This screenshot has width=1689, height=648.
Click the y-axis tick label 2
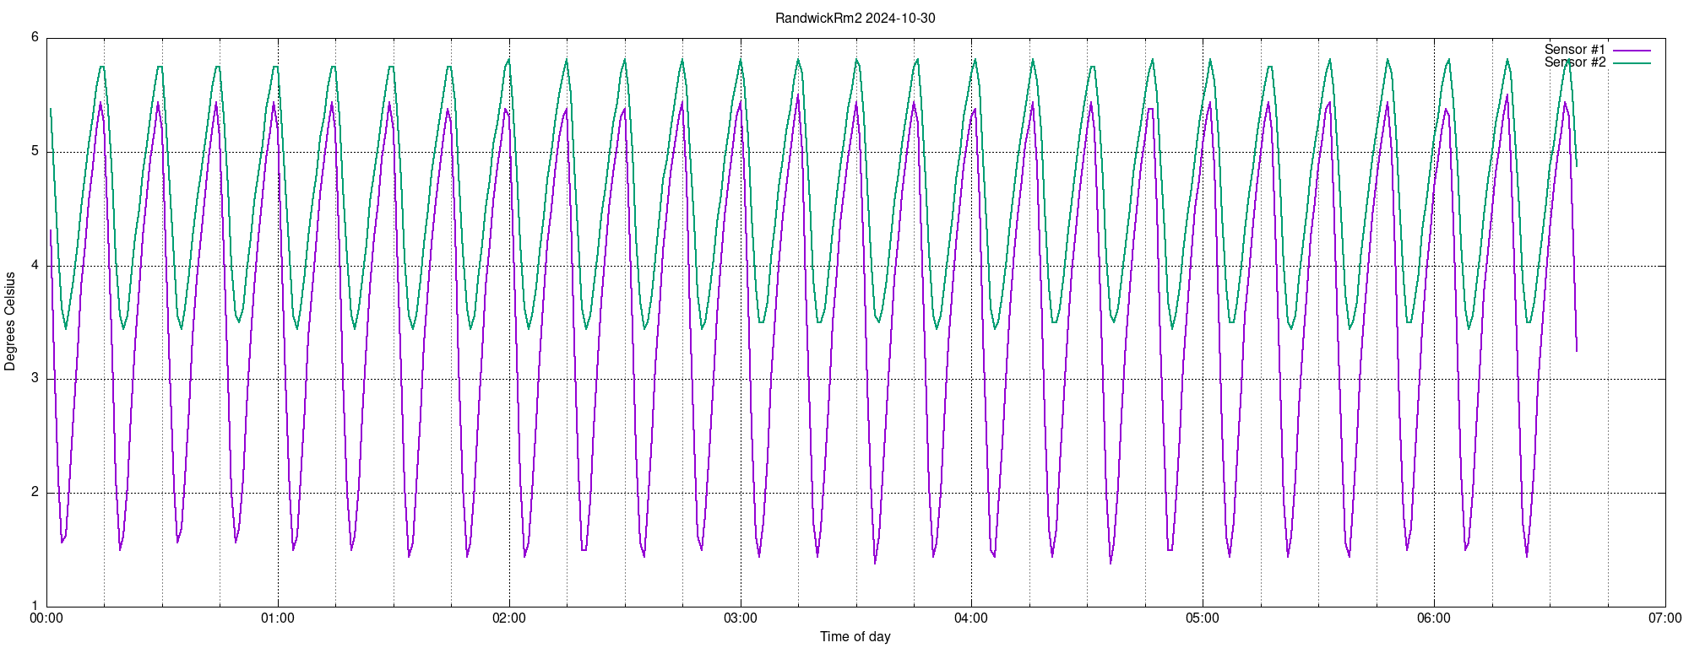(x=35, y=493)
